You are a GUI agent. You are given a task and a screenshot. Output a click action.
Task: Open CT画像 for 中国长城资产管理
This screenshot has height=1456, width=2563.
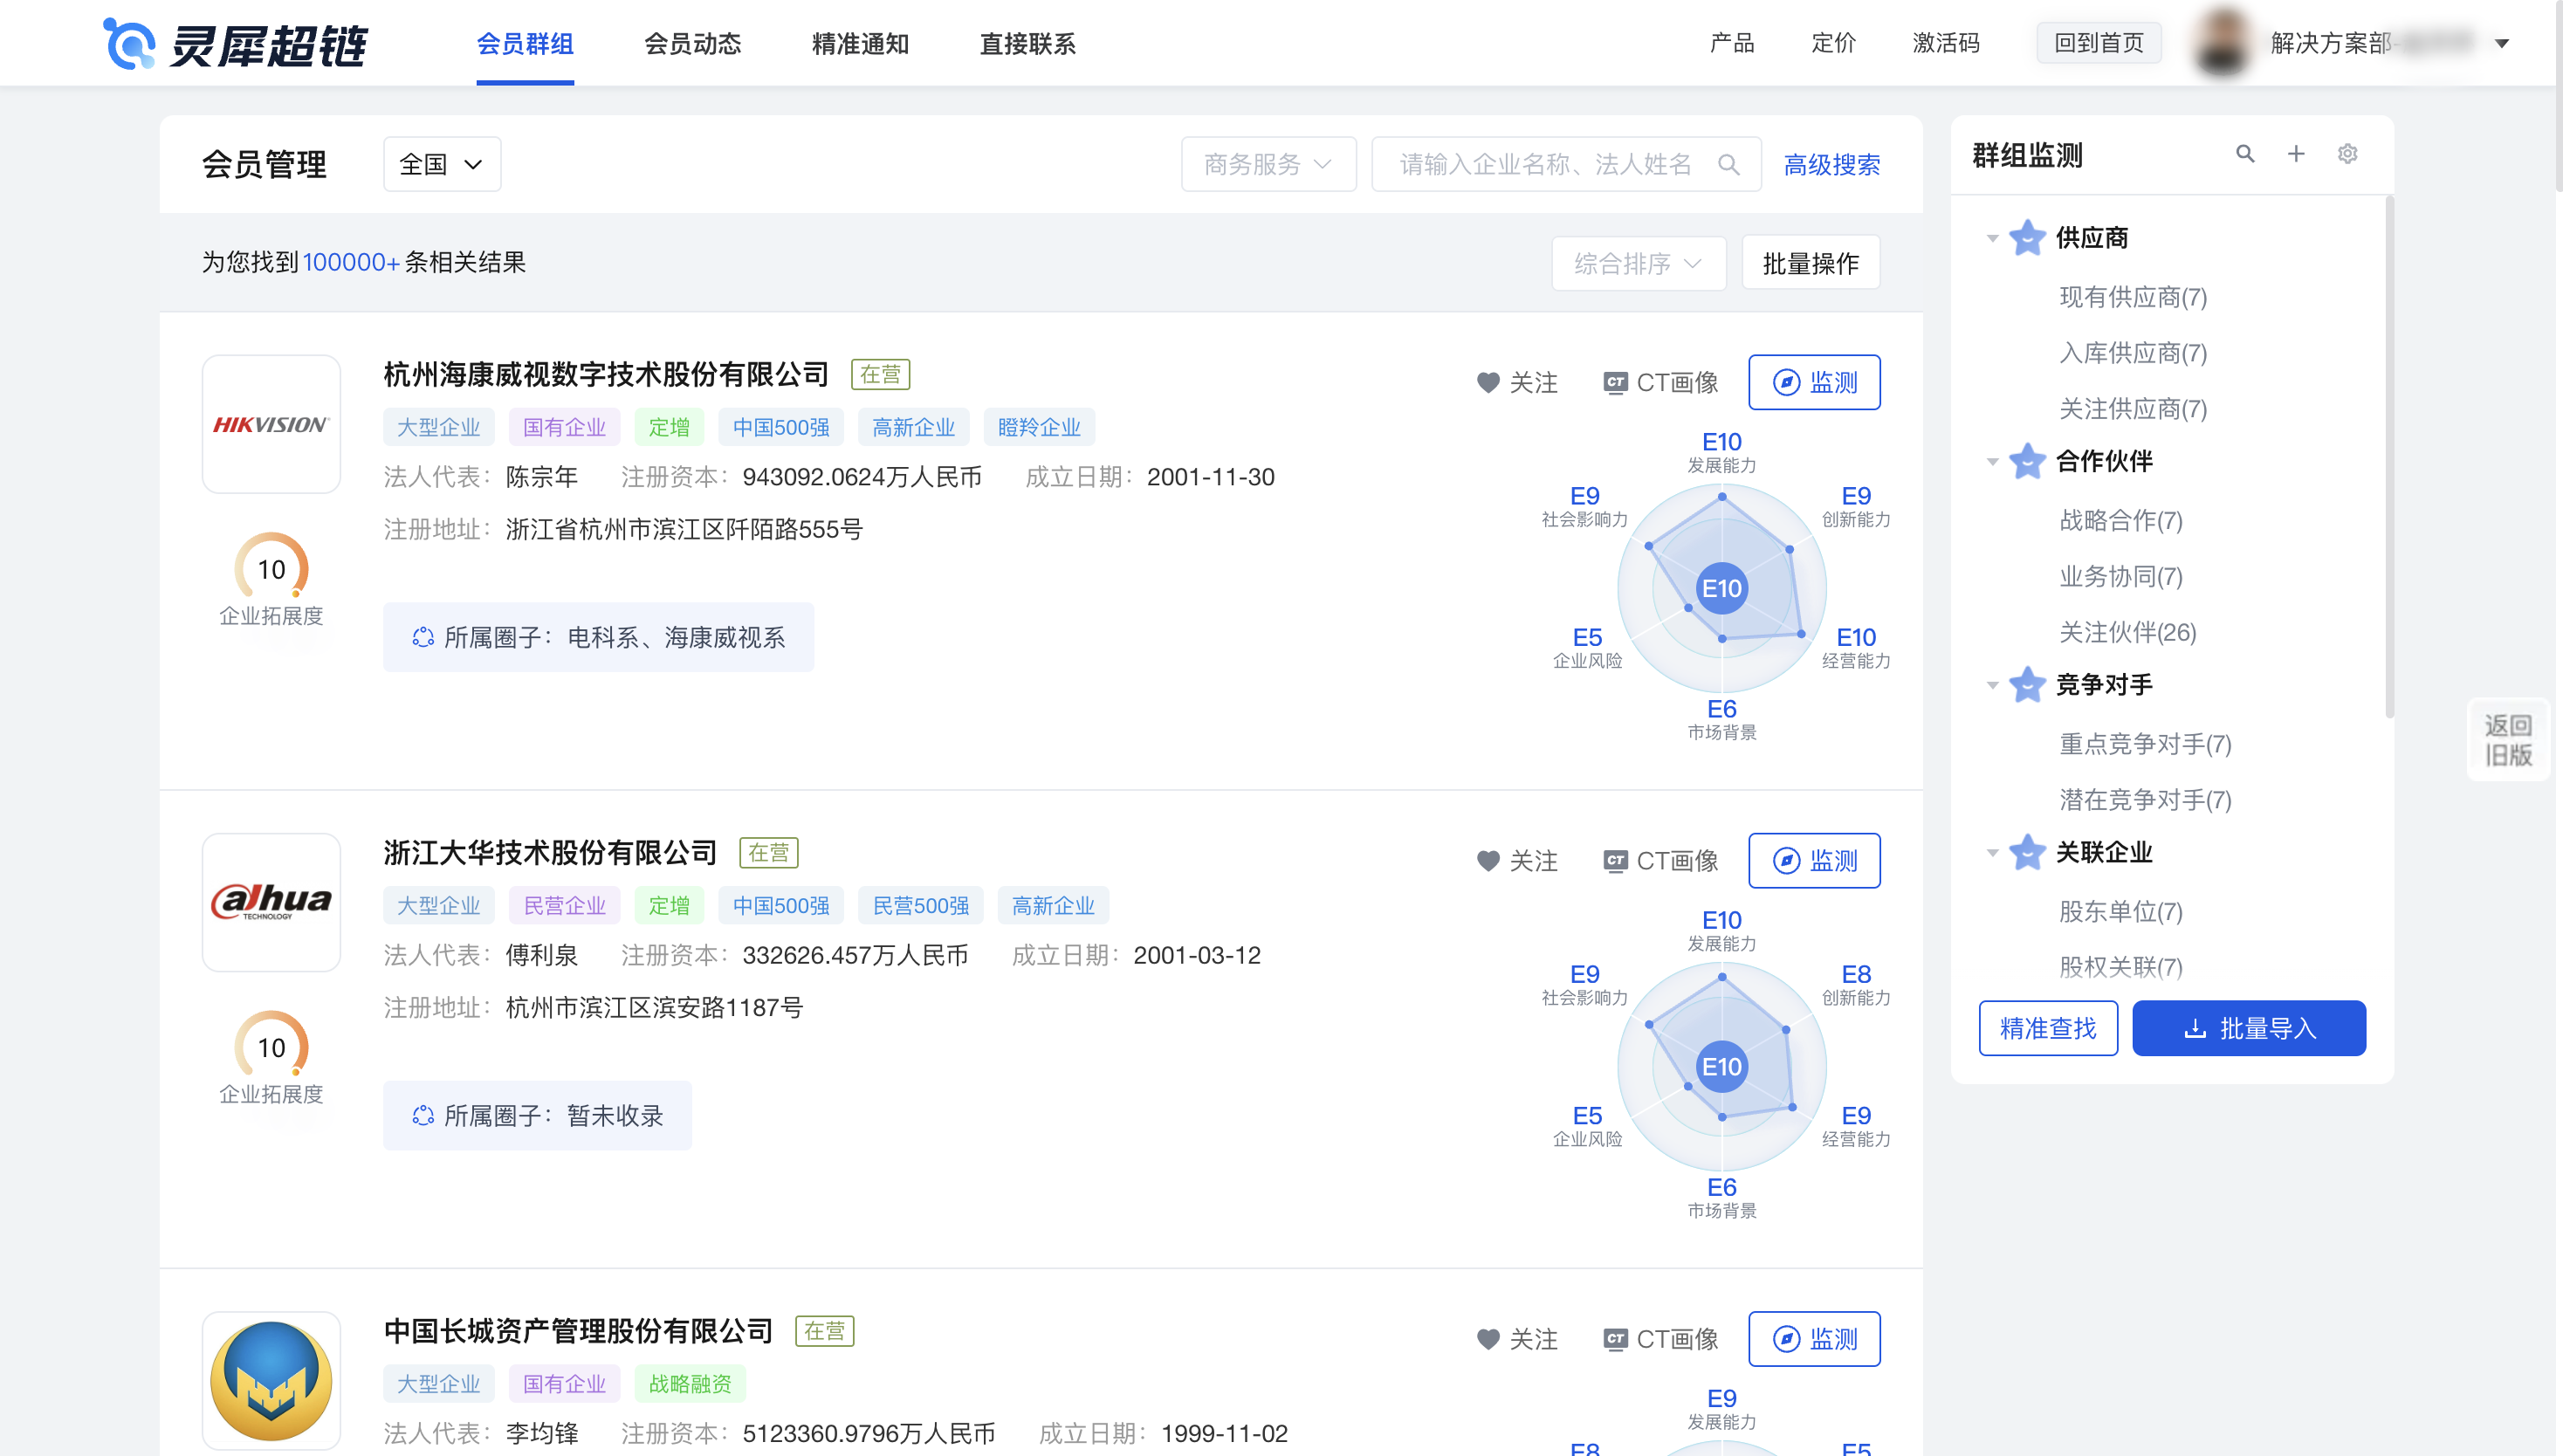tap(1660, 1339)
